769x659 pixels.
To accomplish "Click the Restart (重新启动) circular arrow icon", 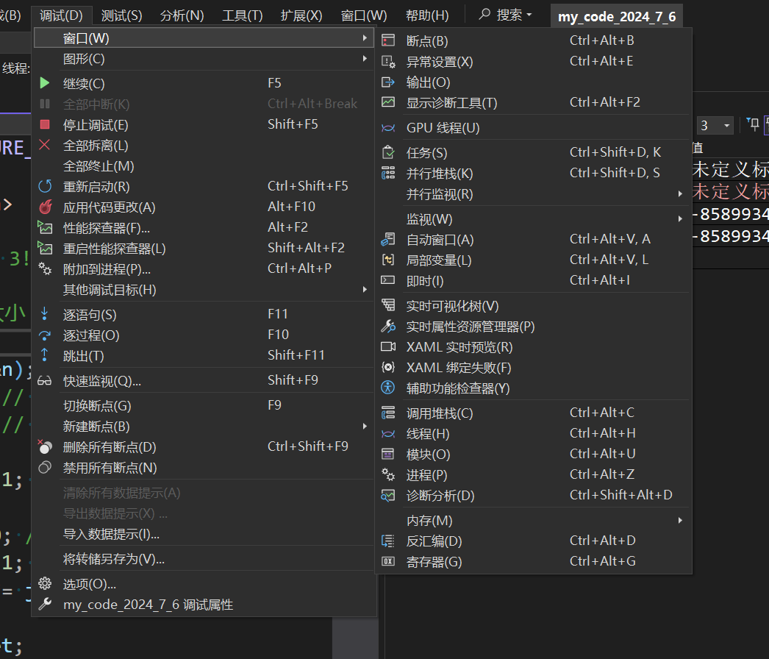I will pos(45,187).
